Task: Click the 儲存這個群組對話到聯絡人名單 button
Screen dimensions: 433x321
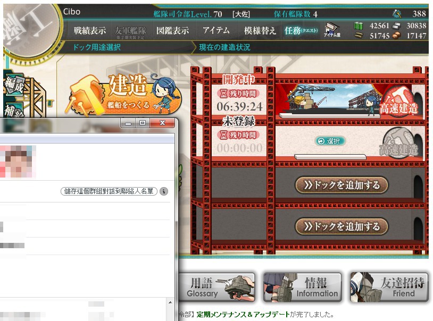Action: coord(109,191)
